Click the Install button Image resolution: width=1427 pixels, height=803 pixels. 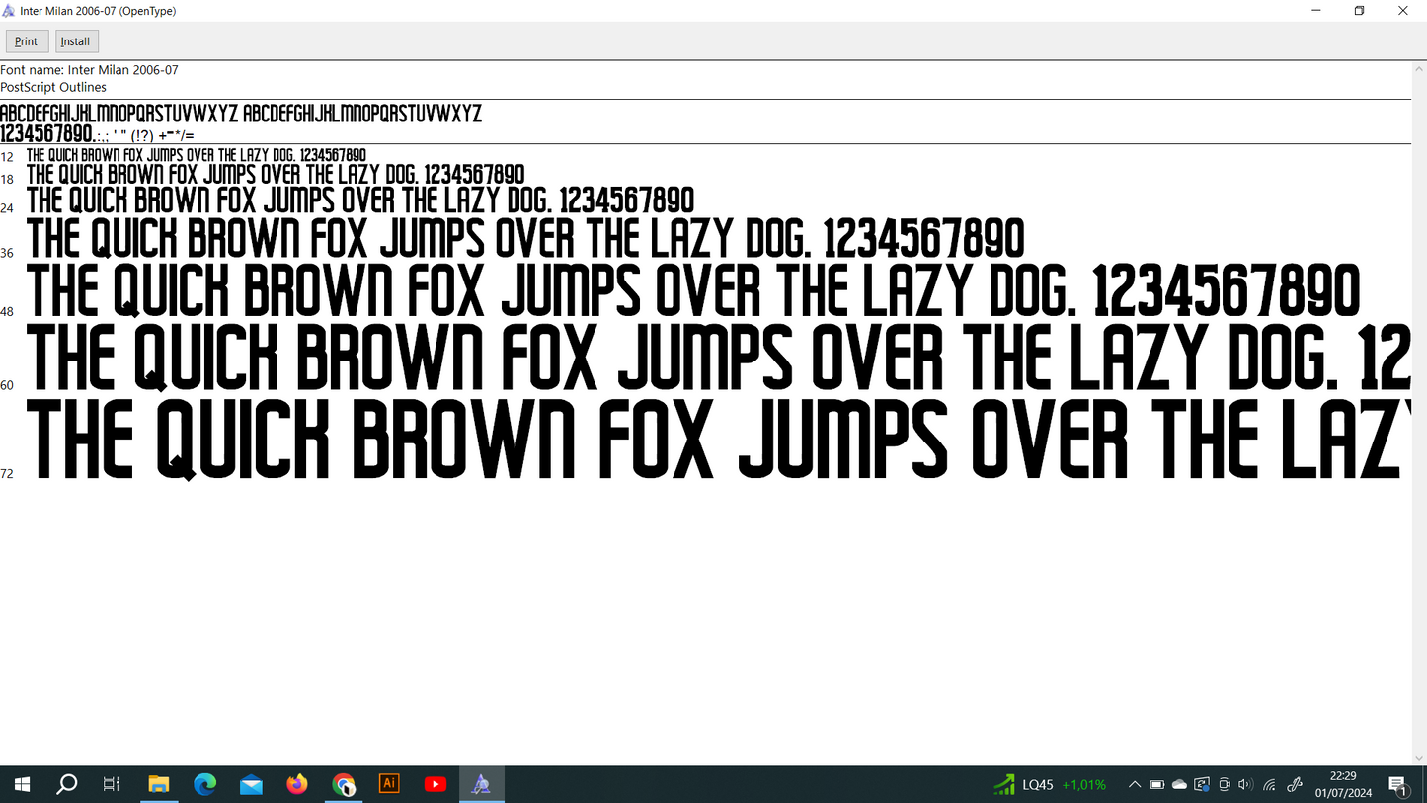pyautogui.click(x=76, y=41)
